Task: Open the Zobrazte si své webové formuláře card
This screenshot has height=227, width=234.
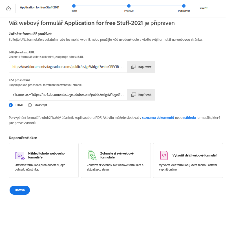Action: [116, 160]
